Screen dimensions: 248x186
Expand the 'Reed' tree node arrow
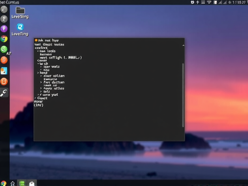coord(38,73)
